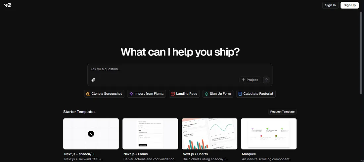Open the Sign In page
The height and width of the screenshot is (162, 364).
[330, 5]
